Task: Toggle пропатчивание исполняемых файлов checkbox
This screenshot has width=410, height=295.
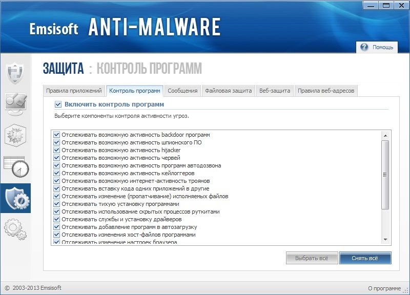Action: click(x=56, y=196)
